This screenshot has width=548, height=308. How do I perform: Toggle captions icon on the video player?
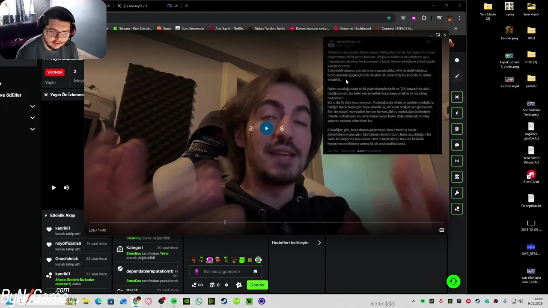point(442,230)
